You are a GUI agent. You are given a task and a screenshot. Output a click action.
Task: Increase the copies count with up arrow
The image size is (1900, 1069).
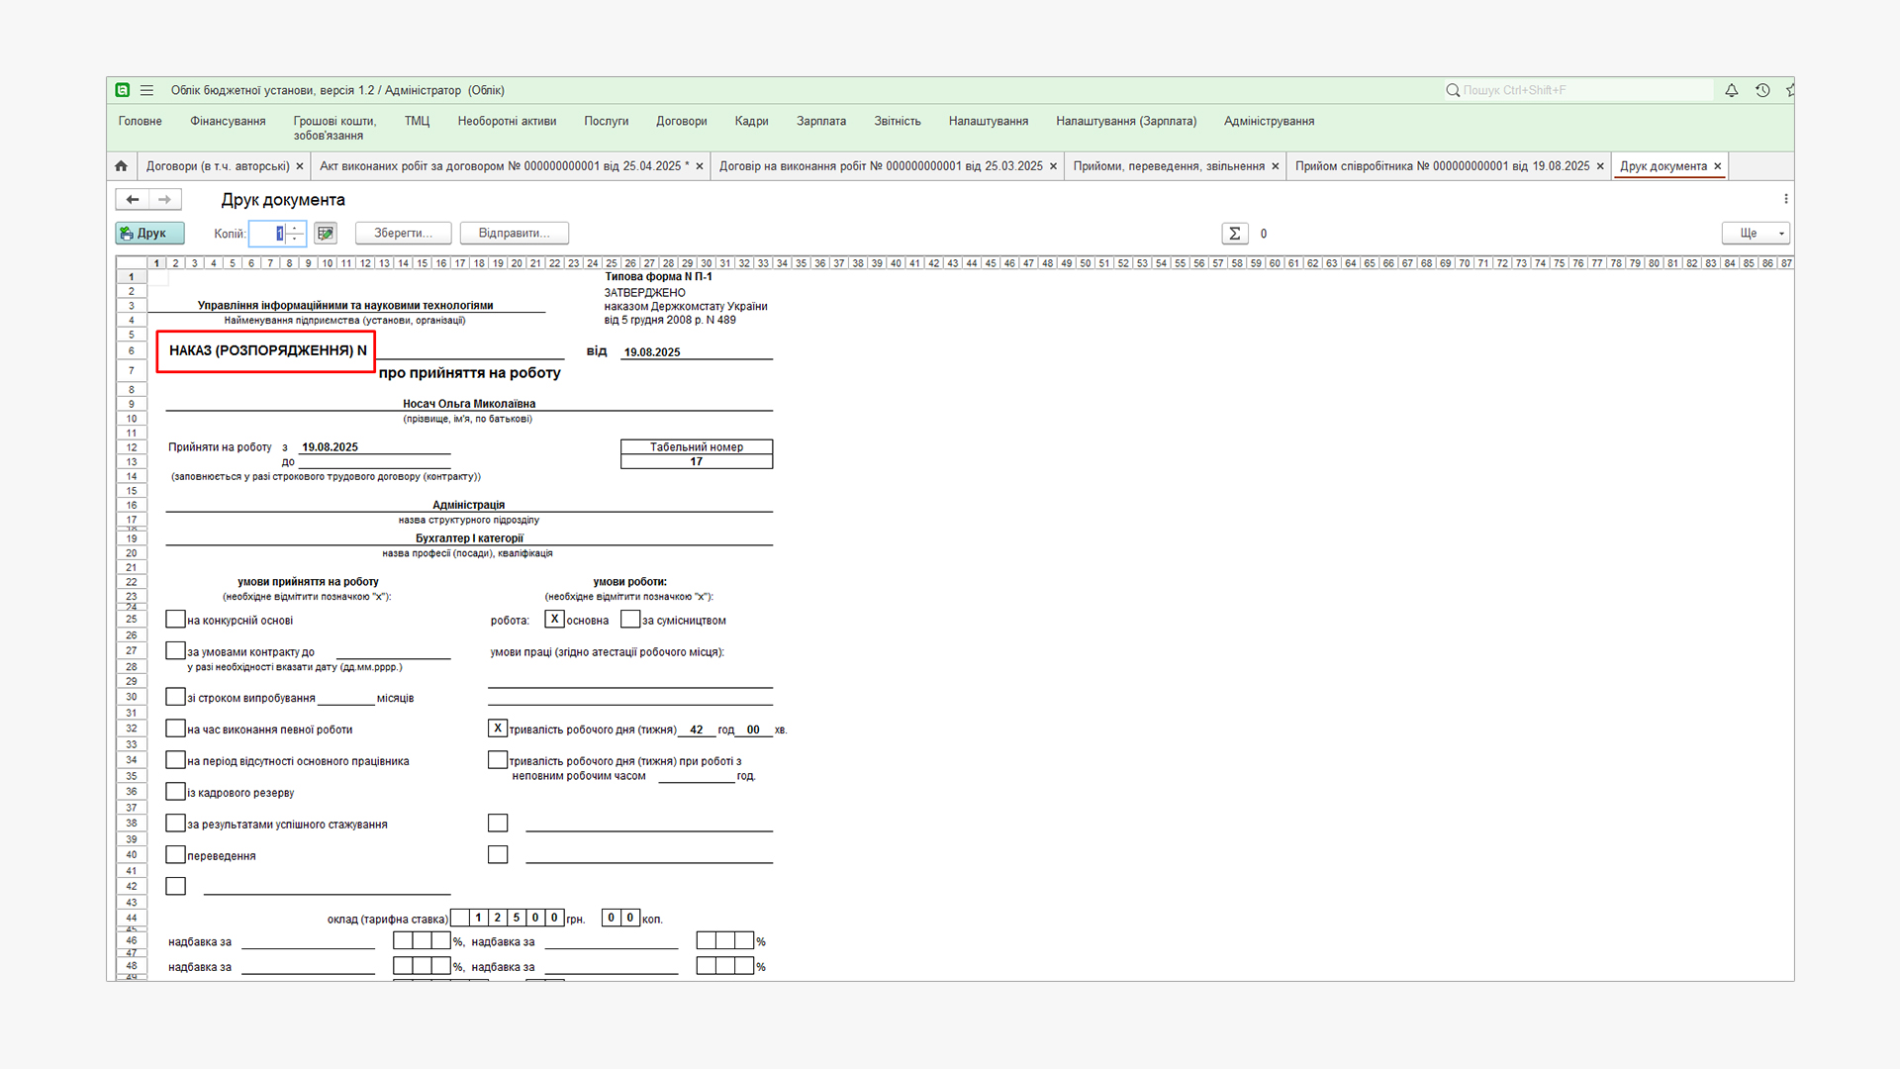pos(295,229)
